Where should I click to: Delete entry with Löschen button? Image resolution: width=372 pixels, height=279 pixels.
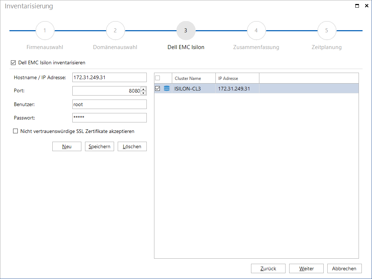pyautogui.click(x=132, y=146)
